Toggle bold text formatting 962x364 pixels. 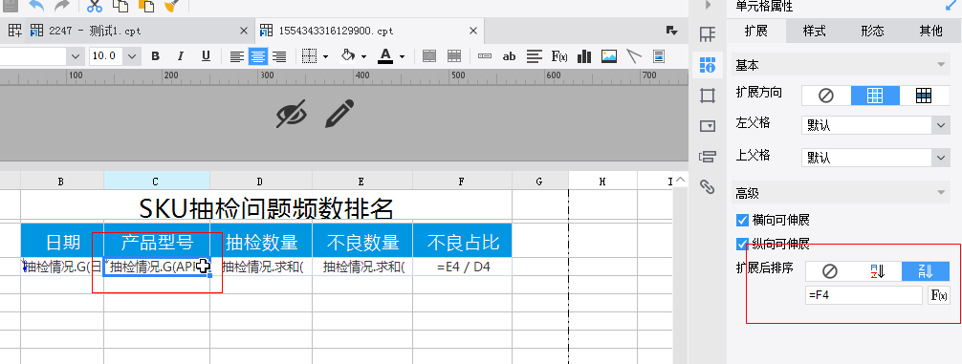155,56
